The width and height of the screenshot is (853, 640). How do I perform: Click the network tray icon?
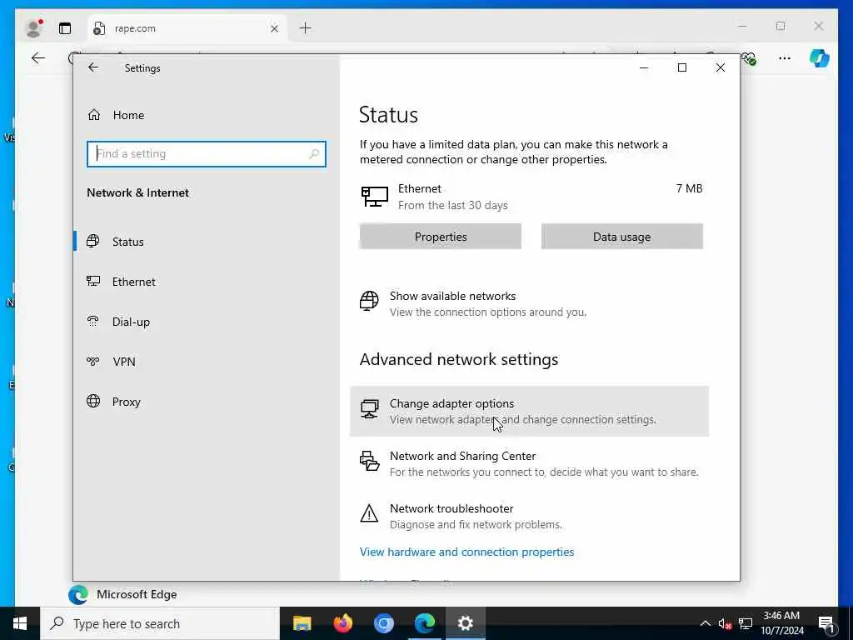click(x=746, y=623)
